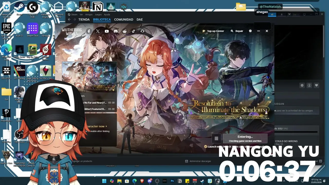Open the Windows Start button
The height and width of the screenshot is (185, 329).
point(104,181)
